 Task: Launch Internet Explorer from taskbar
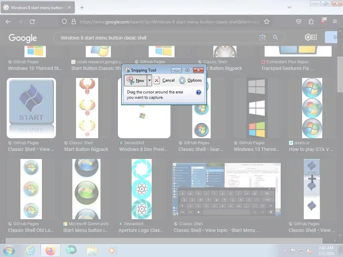(30, 250)
